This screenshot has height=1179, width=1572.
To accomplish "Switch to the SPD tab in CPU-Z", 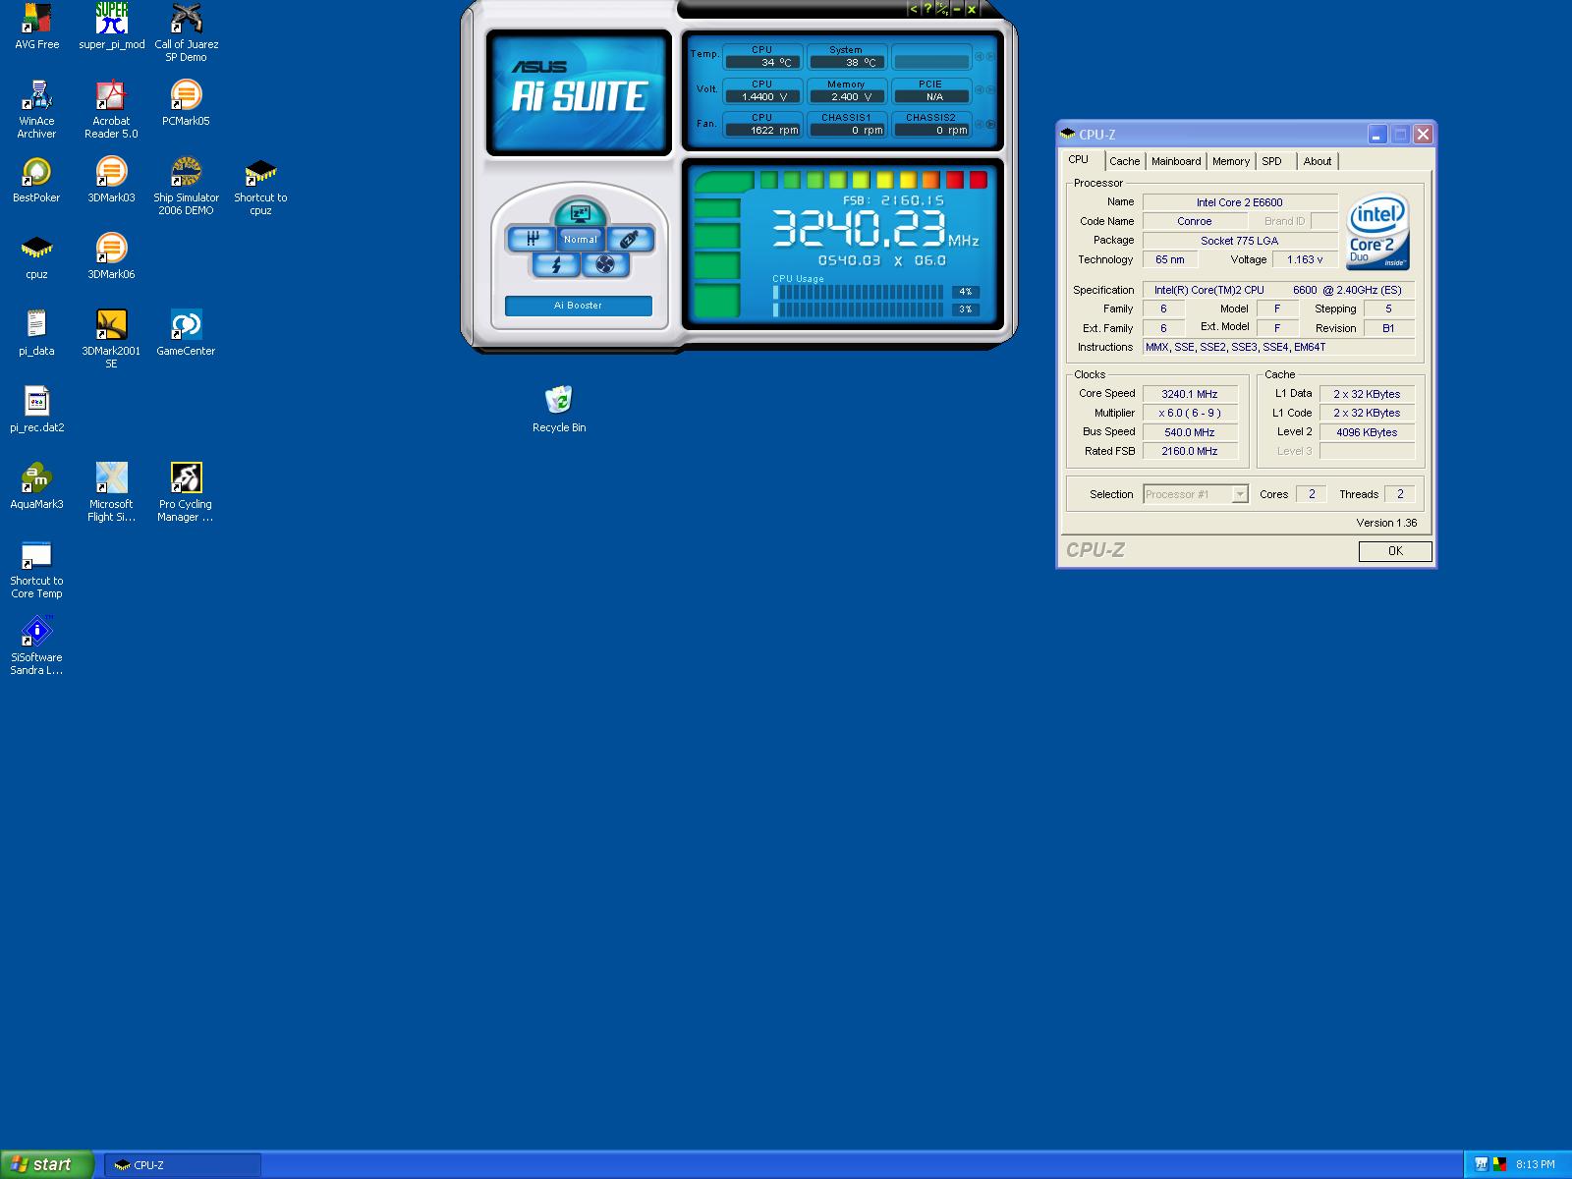I will (1271, 161).
